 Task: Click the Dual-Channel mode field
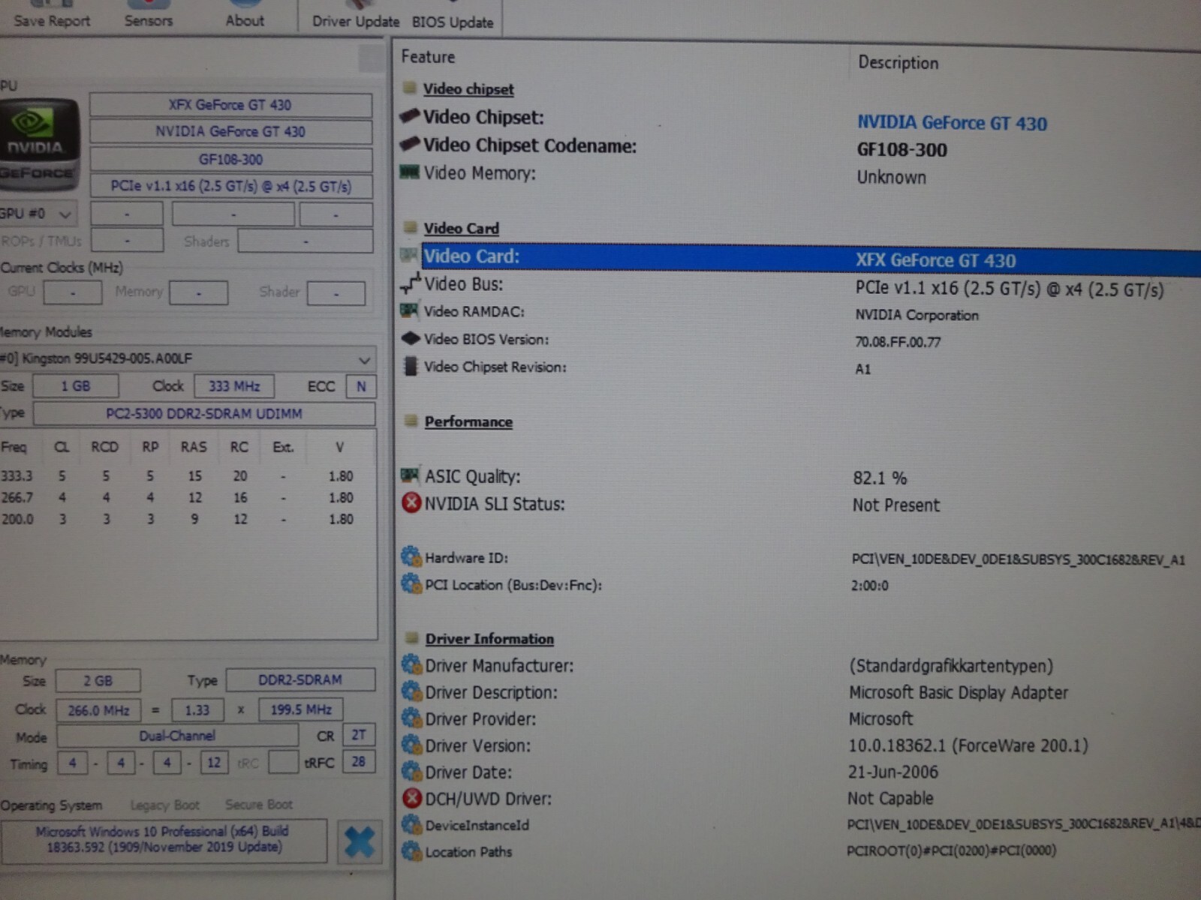click(177, 736)
